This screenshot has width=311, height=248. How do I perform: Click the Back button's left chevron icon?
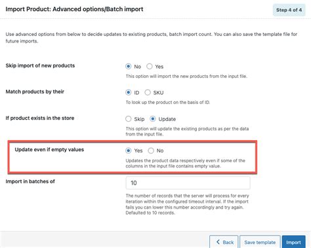click(218, 241)
